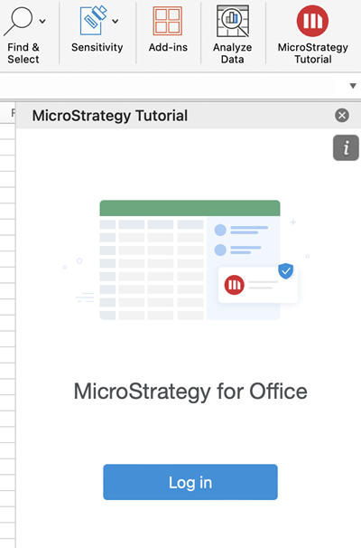Click the MicroStrategy illustration image
This screenshot has height=548, width=361.
click(x=187, y=260)
